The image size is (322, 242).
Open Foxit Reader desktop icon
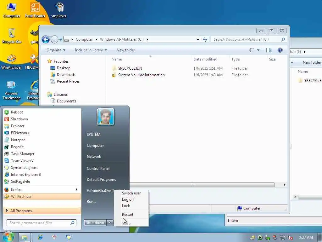tap(35, 10)
